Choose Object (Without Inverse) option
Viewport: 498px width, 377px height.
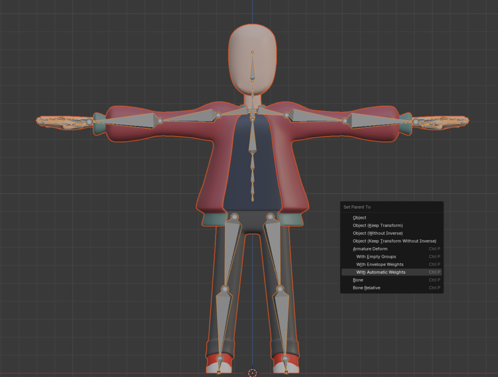pos(377,233)
